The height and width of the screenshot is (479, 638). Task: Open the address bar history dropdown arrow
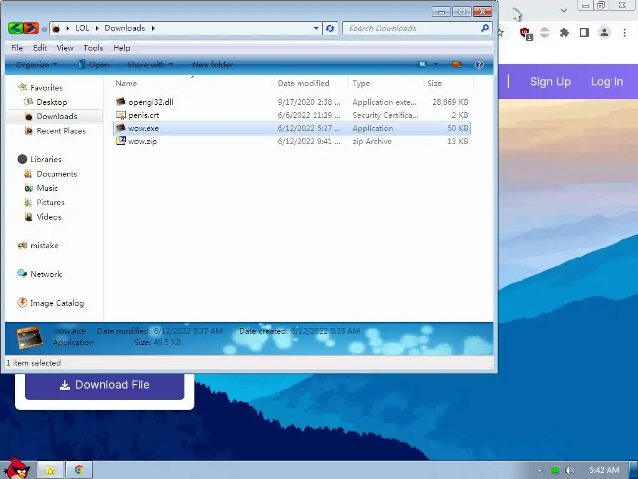(x=316, y=29)
